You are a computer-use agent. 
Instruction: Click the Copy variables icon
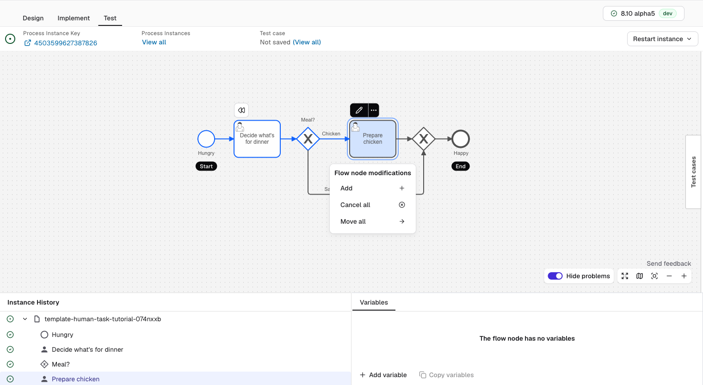click(423, 375)
